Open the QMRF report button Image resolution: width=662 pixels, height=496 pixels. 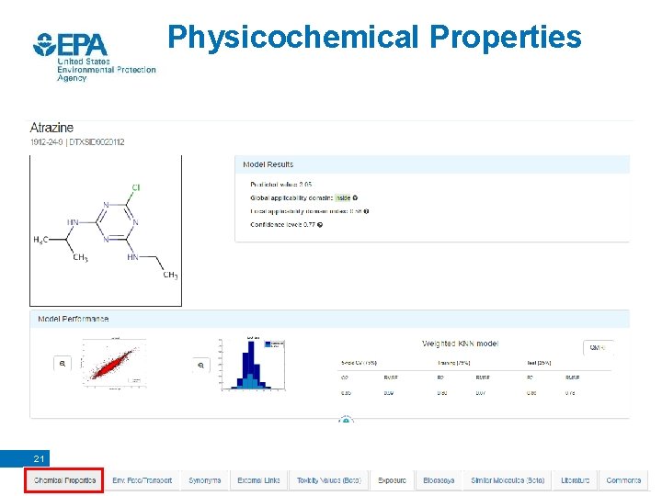(598, 348)
